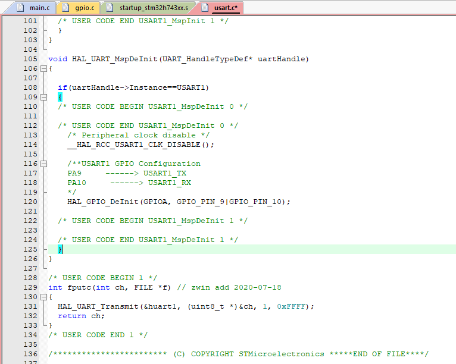Viewport: 456px width, 364px height.
Task: Click 'USER CODE BEGIN USART1_MspDeInit 1' comment
Action: 152,221
